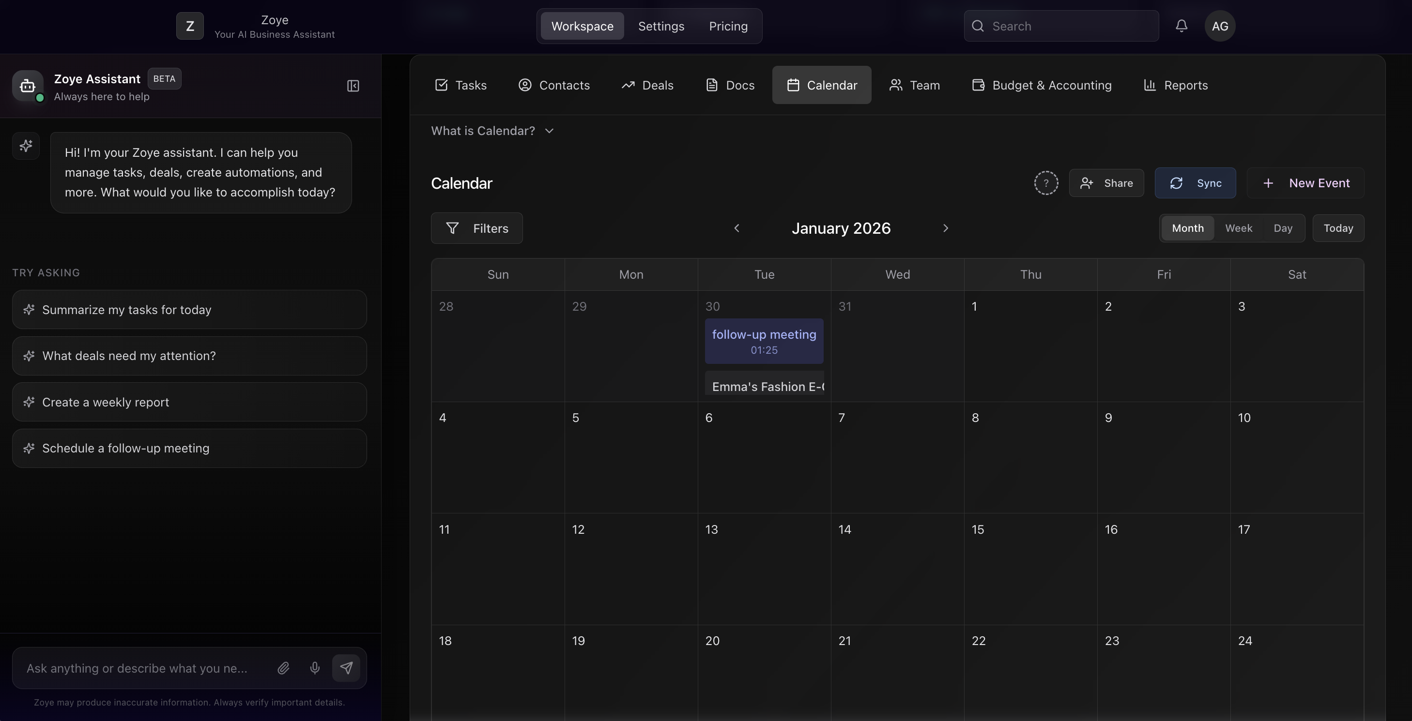Start voice input with the microphone icon

(x=315, y=668)
